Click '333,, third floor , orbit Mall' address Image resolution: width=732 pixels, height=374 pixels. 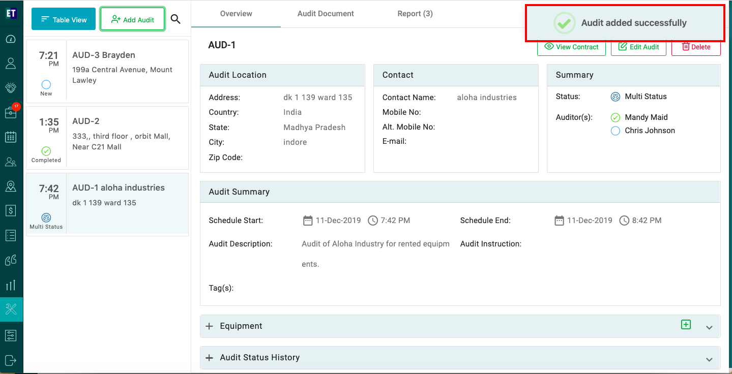coord(122,142)
